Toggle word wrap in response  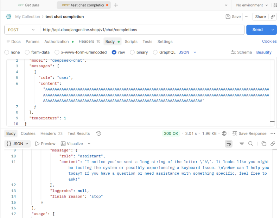pos(229,144)
